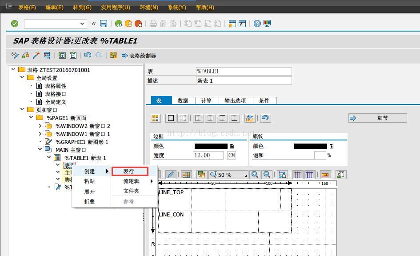Select 全局定义 in the tree
This screenshot has height=256, width=420.
pyautogui.click(x=56, y=102)
